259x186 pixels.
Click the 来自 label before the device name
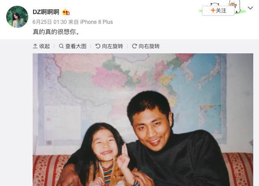point(74,22)
